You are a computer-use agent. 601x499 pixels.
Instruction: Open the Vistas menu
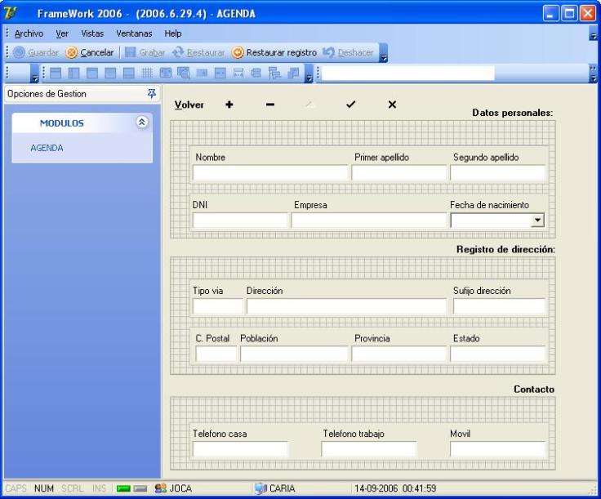tap(92, 33)
